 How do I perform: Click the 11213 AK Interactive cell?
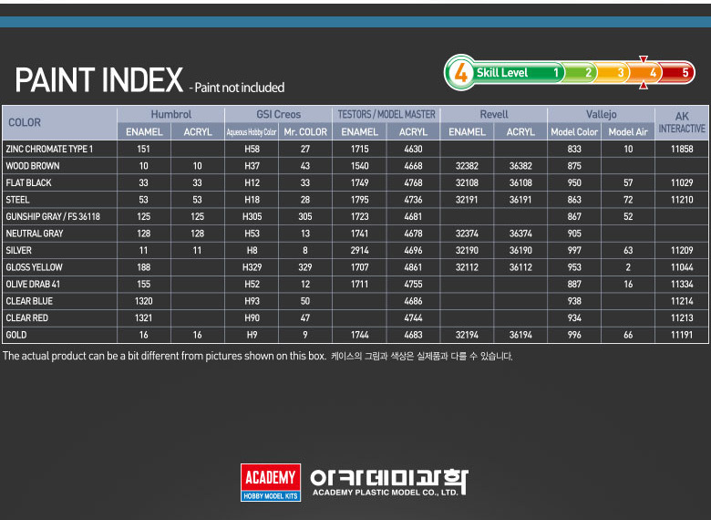coord(682,318)
